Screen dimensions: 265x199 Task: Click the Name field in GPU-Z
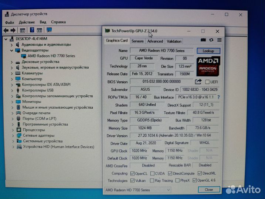click(162, 50)
